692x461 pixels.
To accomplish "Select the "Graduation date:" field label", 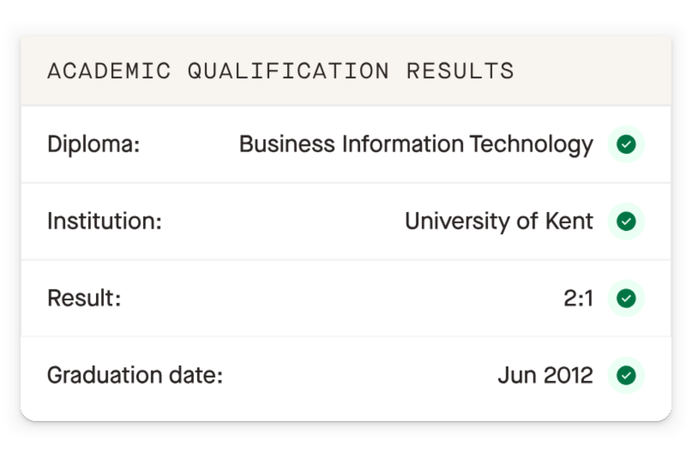I will (135, 375).
